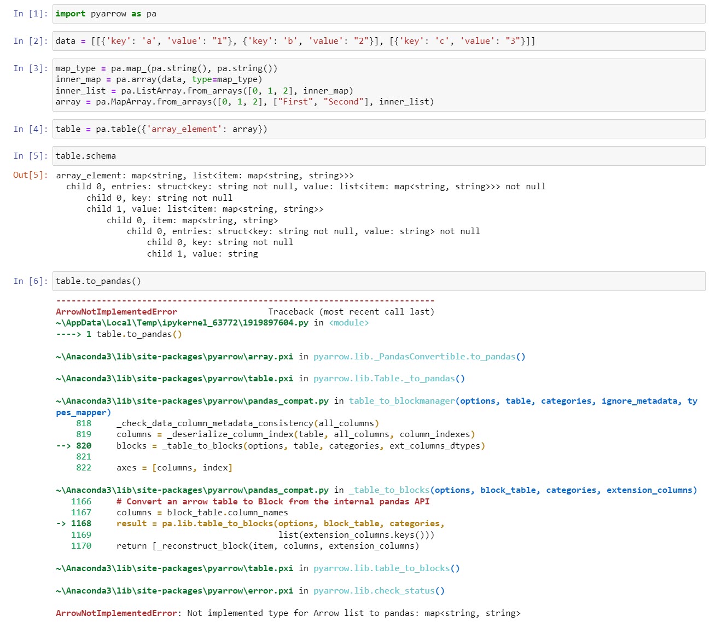Open the pyarrow.lib.check_status() link

(379, 590)
